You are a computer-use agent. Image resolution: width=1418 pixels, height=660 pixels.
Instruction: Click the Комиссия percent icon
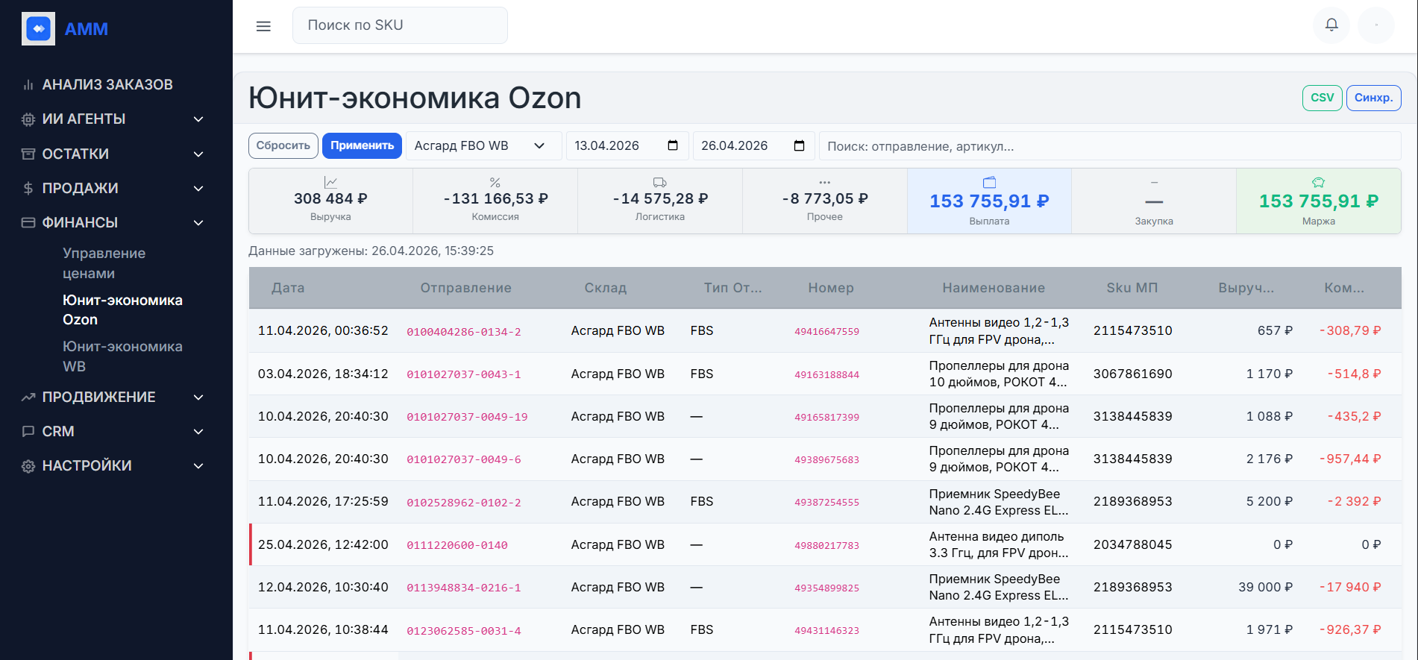click(495, 182)
